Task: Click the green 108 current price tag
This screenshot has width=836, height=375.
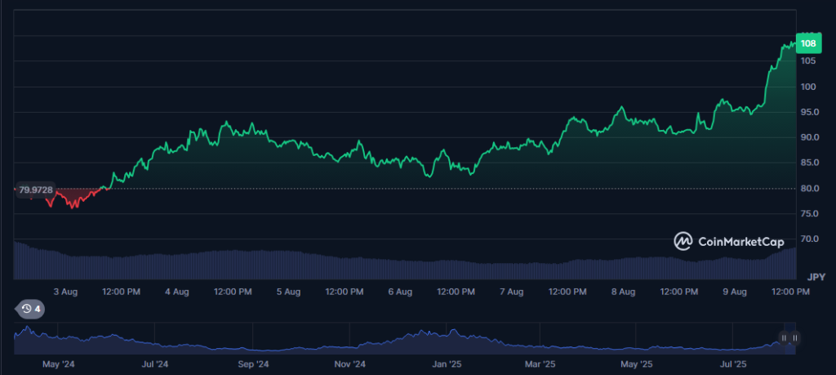Action: (808, 43)
